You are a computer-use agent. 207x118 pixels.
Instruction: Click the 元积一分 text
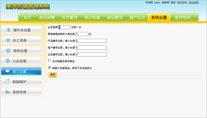coord(76,27)
